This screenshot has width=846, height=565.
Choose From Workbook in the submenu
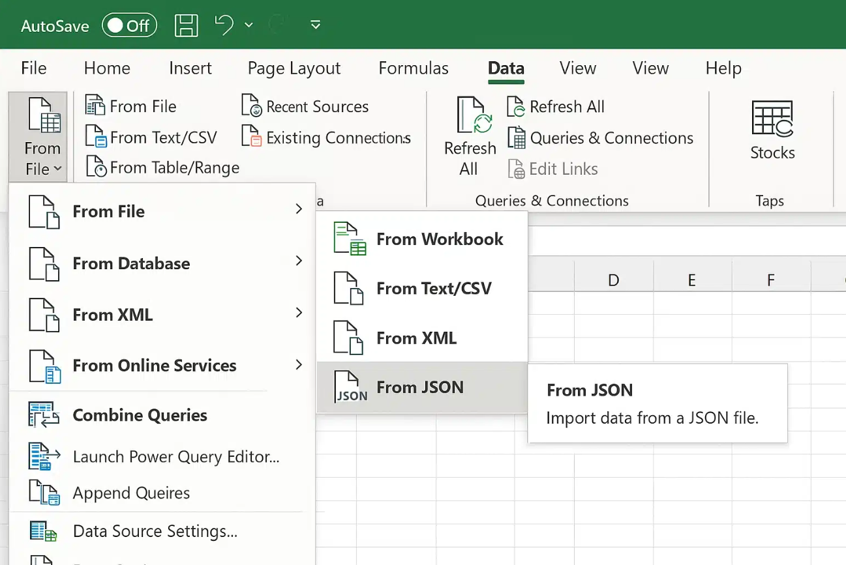point(422,239)
